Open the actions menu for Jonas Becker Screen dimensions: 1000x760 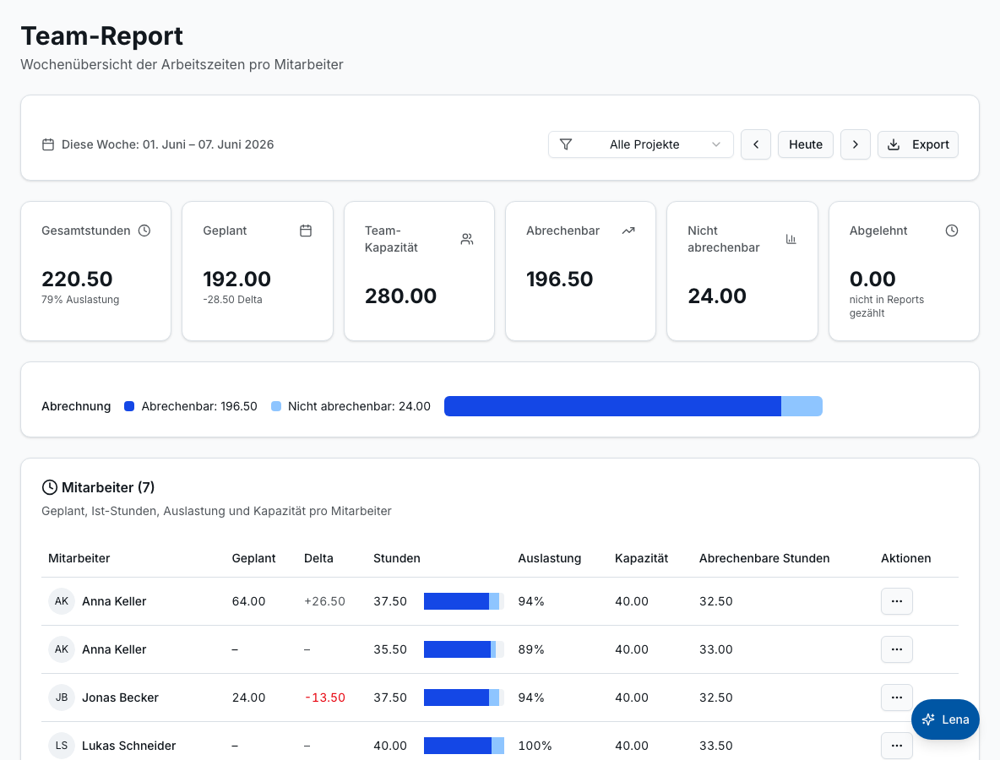tap(896, 698)
